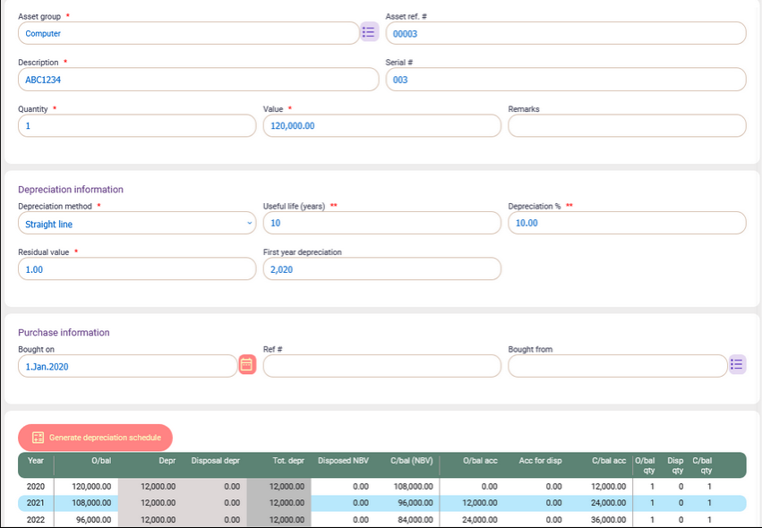Edit the Description field ABC1234
The height and width of the screenshot is (528, 762).
click(x=198, y=80)
